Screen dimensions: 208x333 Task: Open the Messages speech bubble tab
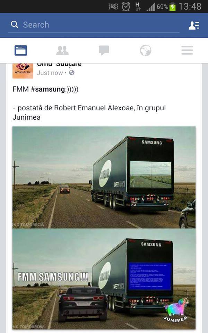tap(104, 51)
